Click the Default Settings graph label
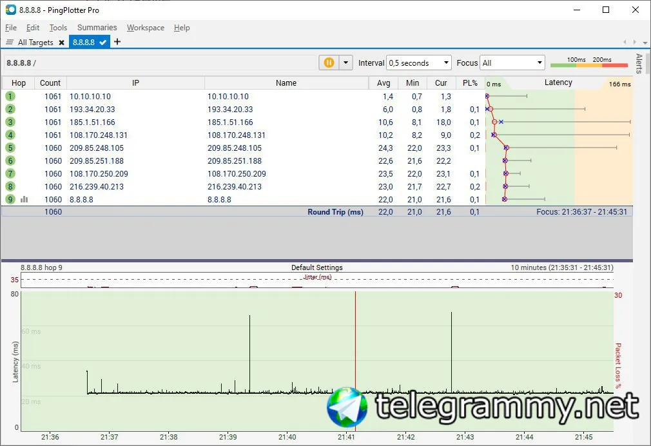 click(316, 267)
